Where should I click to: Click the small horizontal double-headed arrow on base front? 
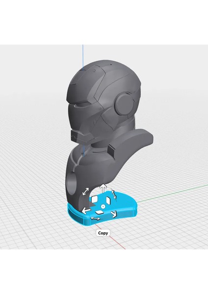click(x=95, y=219)
